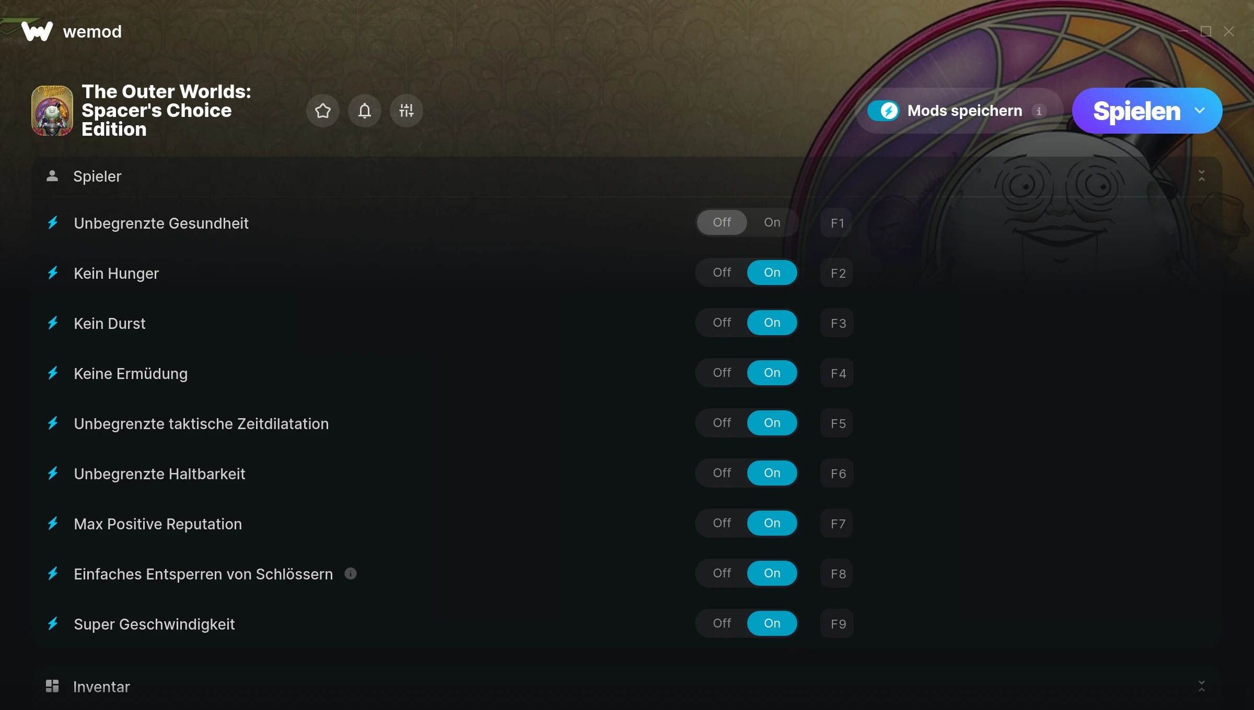Turn on Unbegrenzte Gesundheit
Image resolution: width=1254 pixels, height=710 pixels.
tap(772, 222)
